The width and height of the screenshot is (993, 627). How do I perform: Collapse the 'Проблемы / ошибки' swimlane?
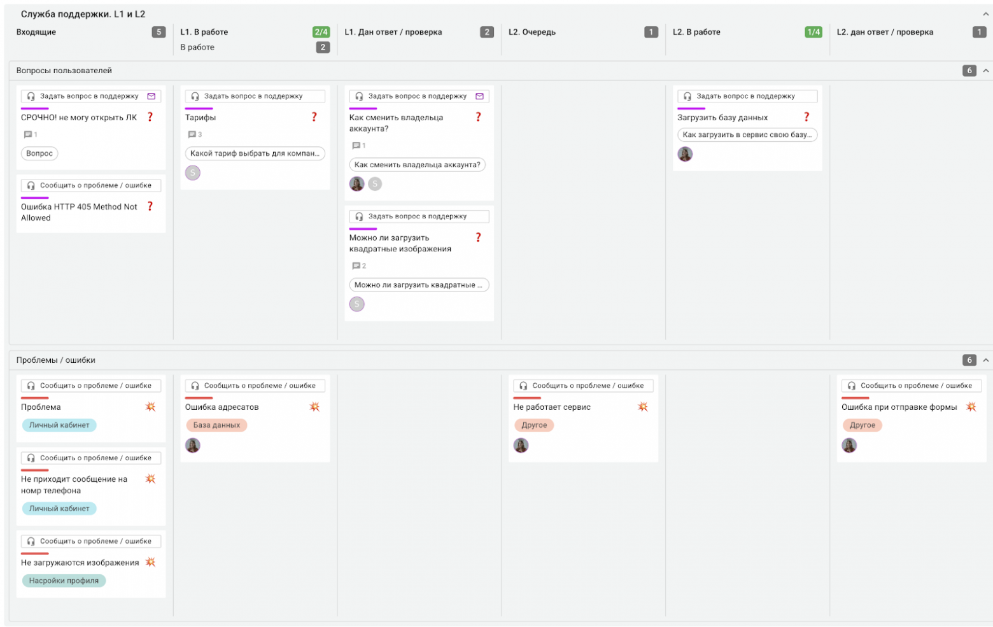(985, 360)
